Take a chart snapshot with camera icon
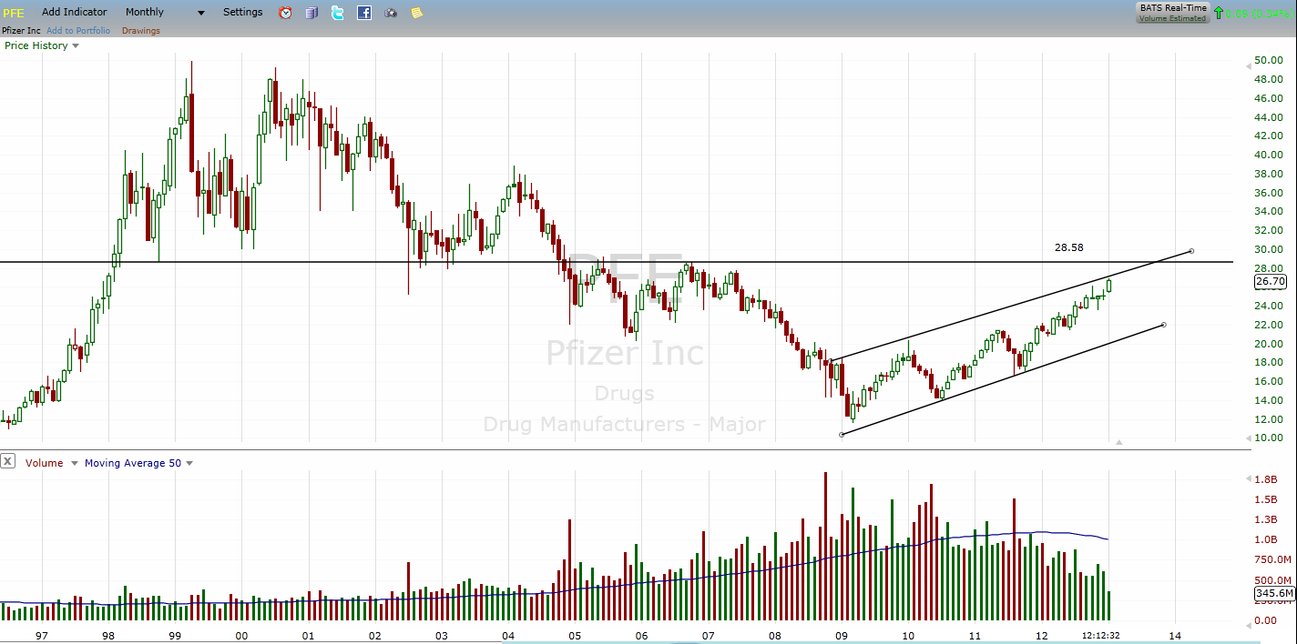Viewport: 1297px width, 644px height. 391,13
